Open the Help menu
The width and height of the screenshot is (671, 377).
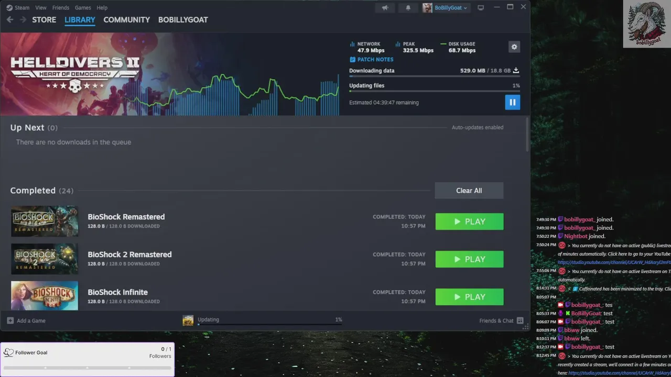point(102,8)
